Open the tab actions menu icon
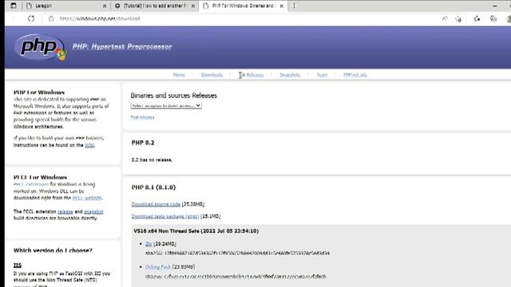Image resolution: width=511 pixels, height=287 pixels. point(14,6)
